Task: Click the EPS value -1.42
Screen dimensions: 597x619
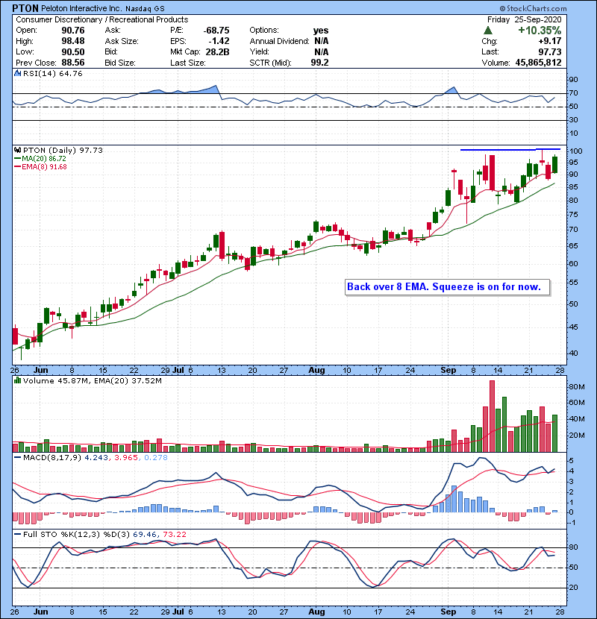Action: point(219,41)
